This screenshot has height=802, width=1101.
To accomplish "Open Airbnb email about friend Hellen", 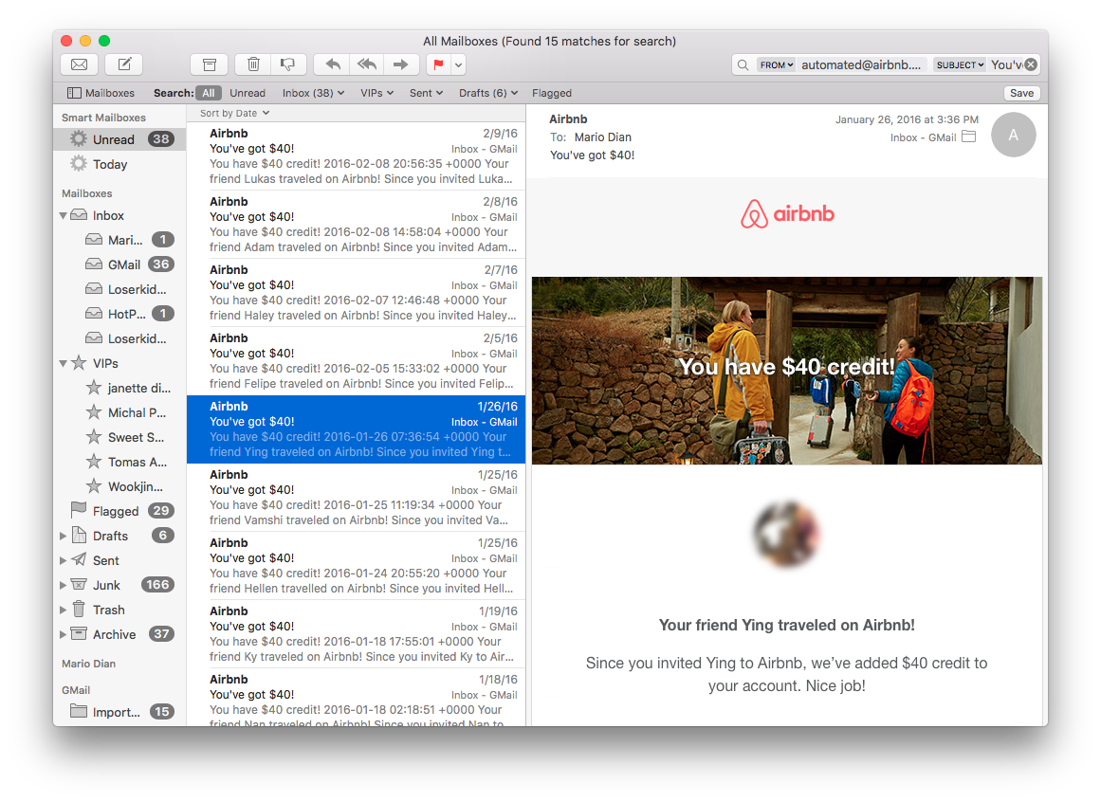I will pos(356,565).
